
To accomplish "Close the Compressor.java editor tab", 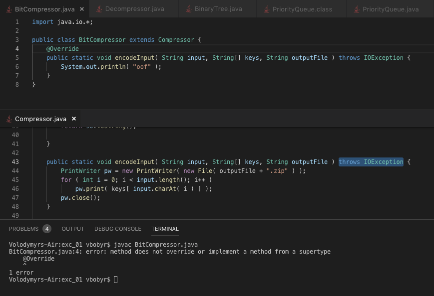I will (73, 119).
